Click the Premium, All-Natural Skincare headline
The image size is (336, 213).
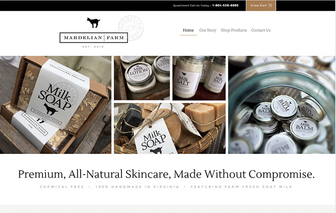tap(166, 174)
